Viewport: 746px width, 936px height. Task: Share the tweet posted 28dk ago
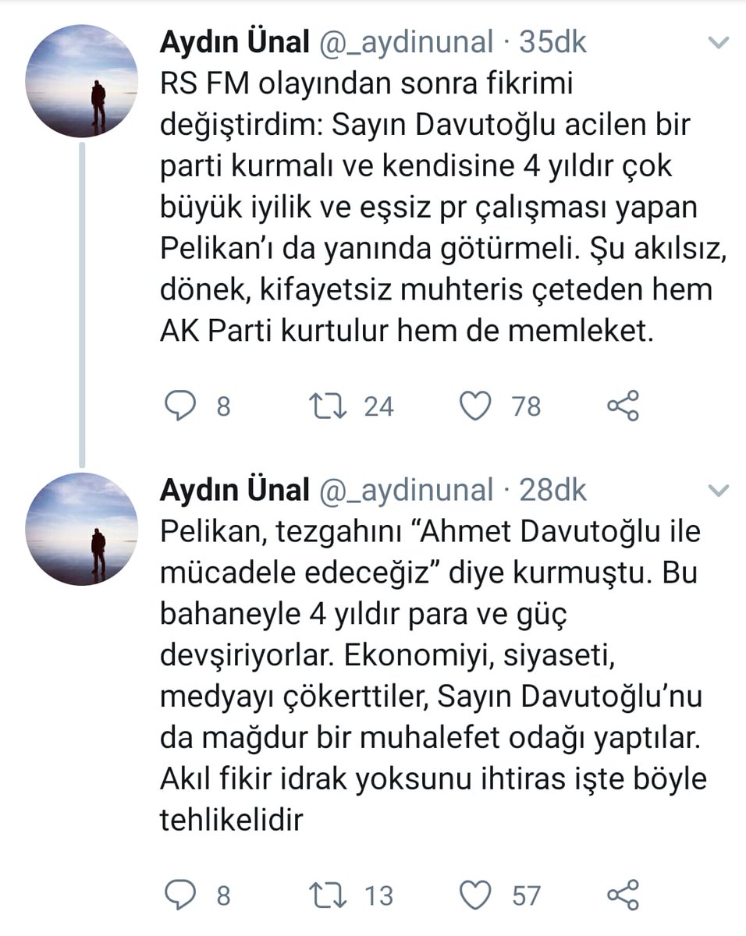tap(623, 895)
